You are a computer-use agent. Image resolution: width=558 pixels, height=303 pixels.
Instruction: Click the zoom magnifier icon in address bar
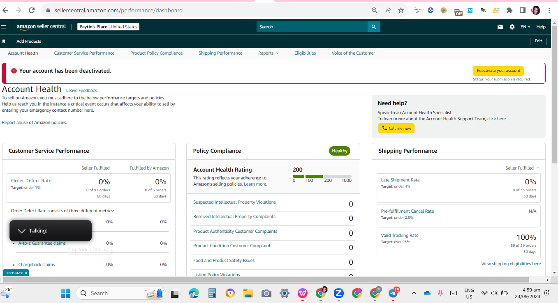coord(374,10)
